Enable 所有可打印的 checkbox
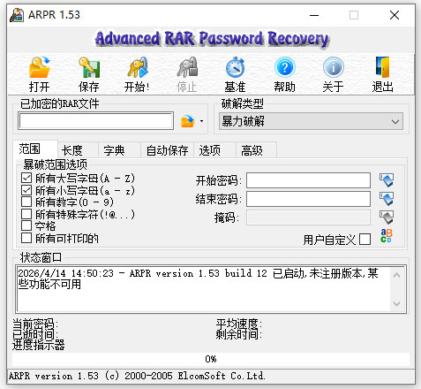The height and width of the screenshot is (389, 421). (x=26, y=238)
